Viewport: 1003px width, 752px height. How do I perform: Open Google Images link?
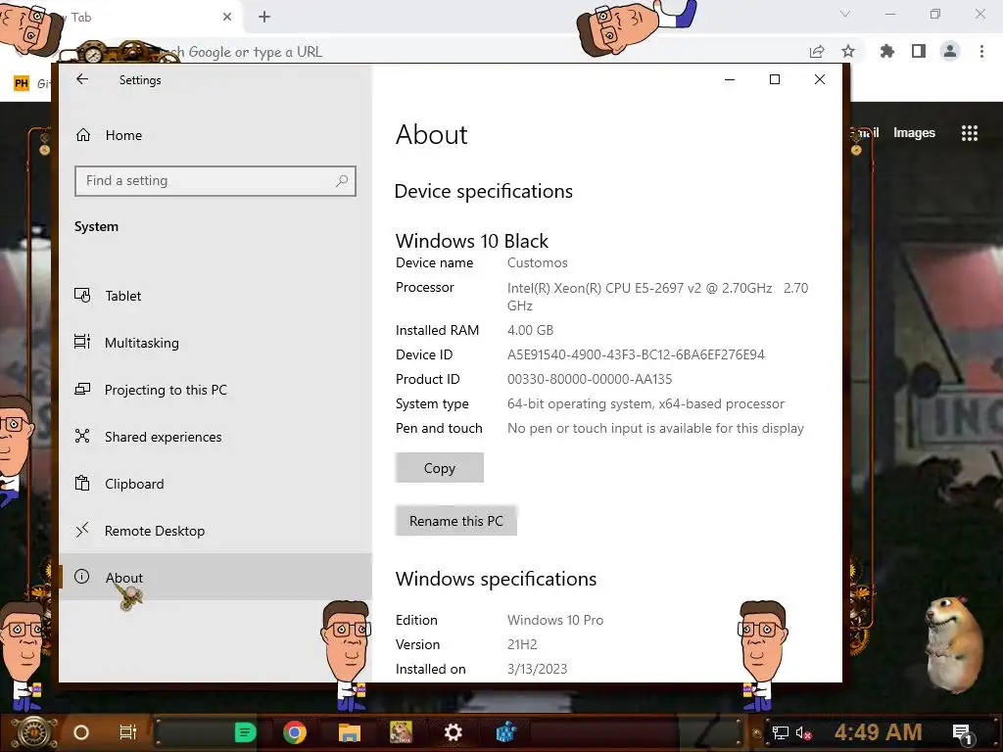[x=914, y=132]
